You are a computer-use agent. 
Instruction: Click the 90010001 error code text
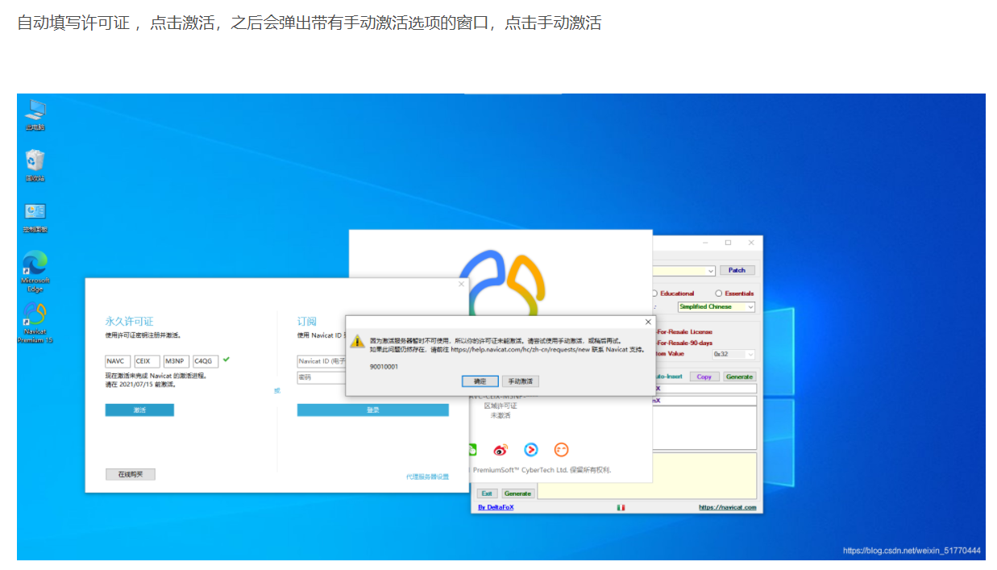tap(384, 367)
